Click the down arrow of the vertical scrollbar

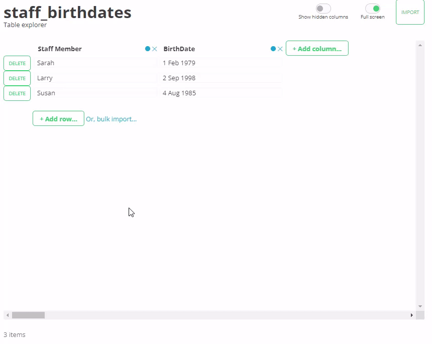(420, 306)
